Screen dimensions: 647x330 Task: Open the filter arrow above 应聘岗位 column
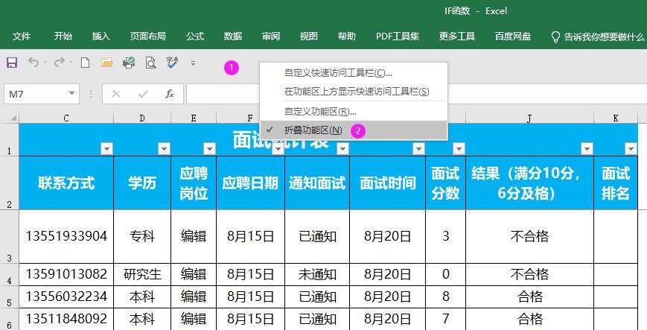[210, 149]
